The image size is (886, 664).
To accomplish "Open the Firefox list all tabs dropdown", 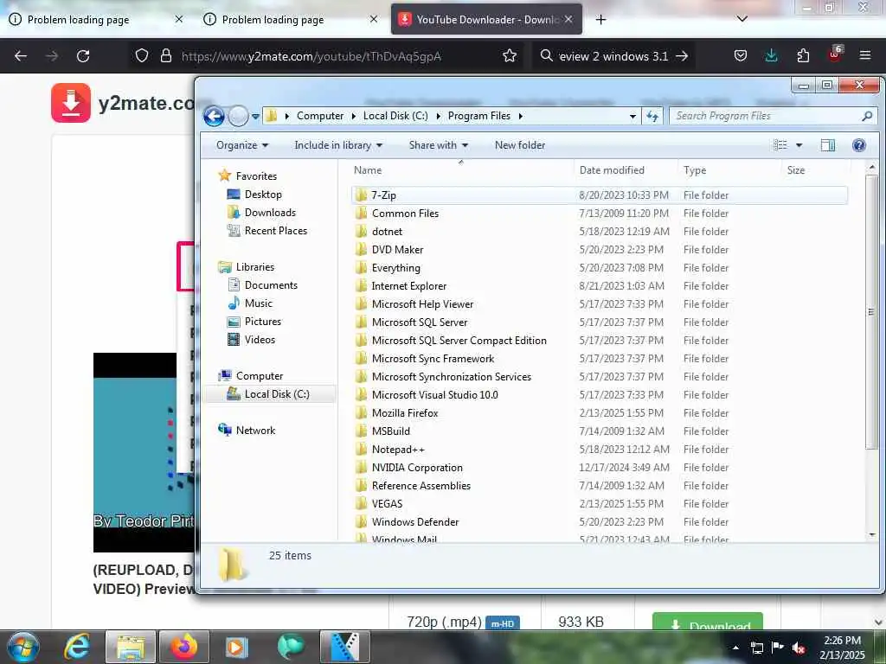I will coord(742,19).
